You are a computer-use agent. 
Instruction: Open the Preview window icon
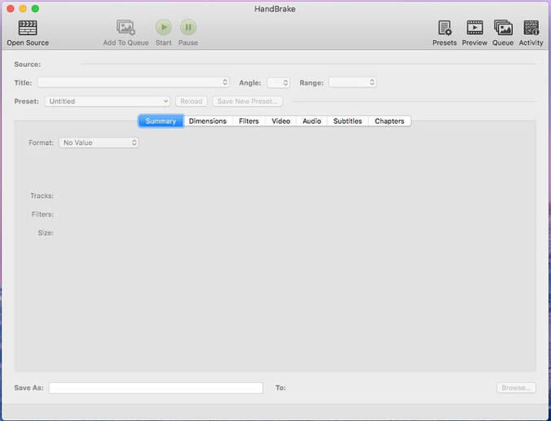(474, 28)
